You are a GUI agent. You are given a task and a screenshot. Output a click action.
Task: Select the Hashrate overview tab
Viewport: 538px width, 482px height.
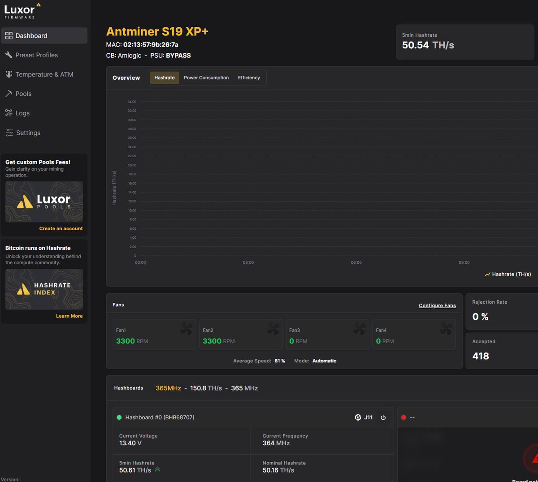tap(165, 78)
